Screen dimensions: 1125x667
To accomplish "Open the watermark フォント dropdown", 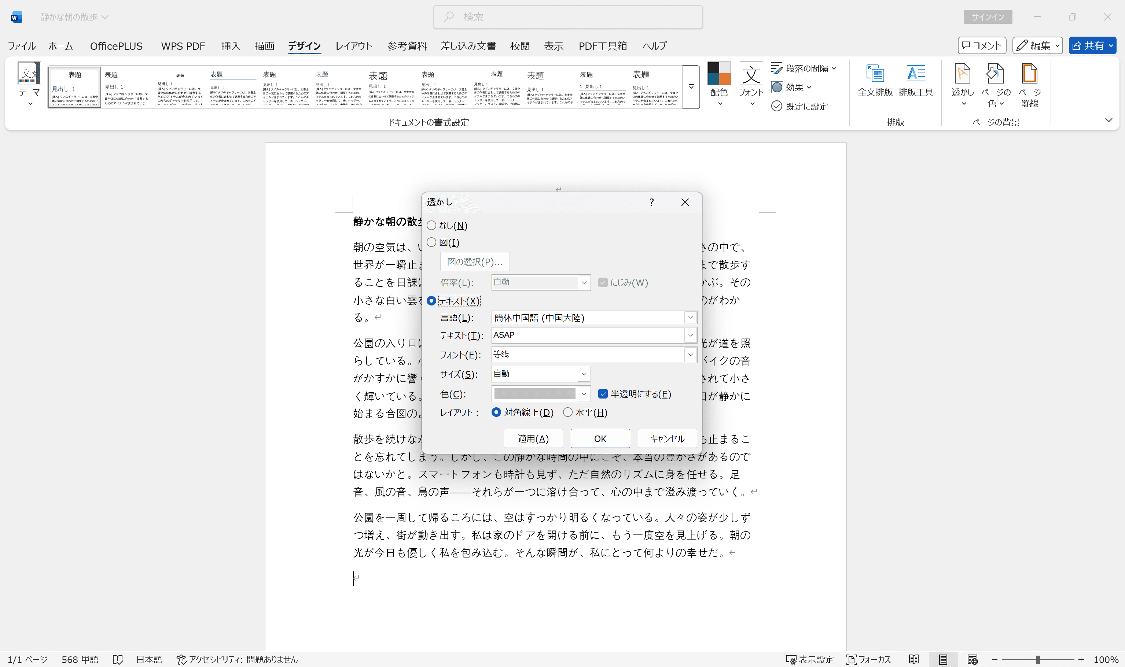I will pyautogui.click(x=691, y=354).
